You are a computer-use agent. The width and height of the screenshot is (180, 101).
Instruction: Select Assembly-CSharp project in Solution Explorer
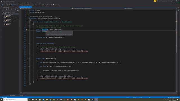[9, 14]
